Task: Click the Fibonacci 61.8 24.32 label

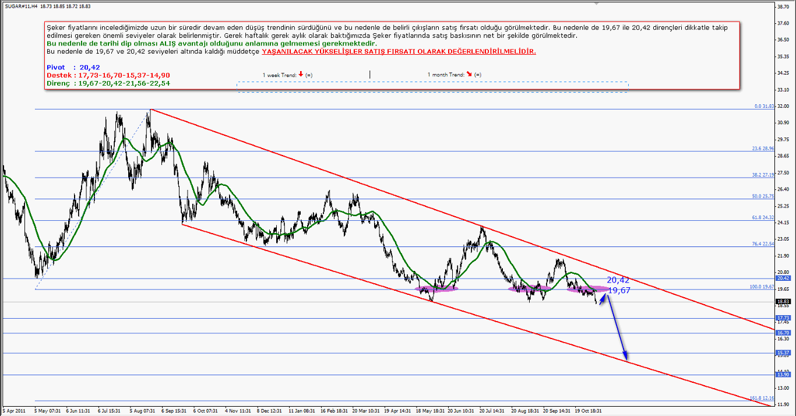Action: point(762,217)
